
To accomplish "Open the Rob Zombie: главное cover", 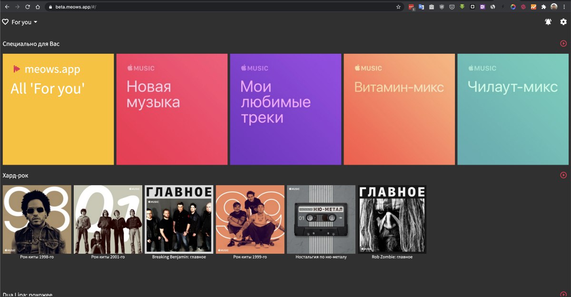I will pos(392,219).
